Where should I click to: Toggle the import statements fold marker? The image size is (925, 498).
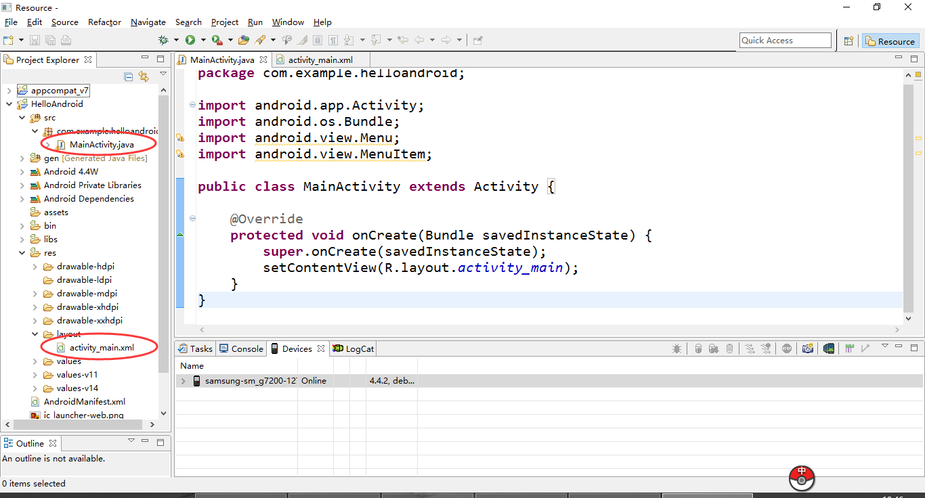[x=192, y=105]
